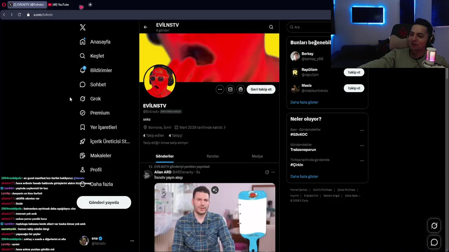The height and width of the screenshot is (252, 449).
Task: Show more trends under Neler oluyor
Action: [304, 176]
